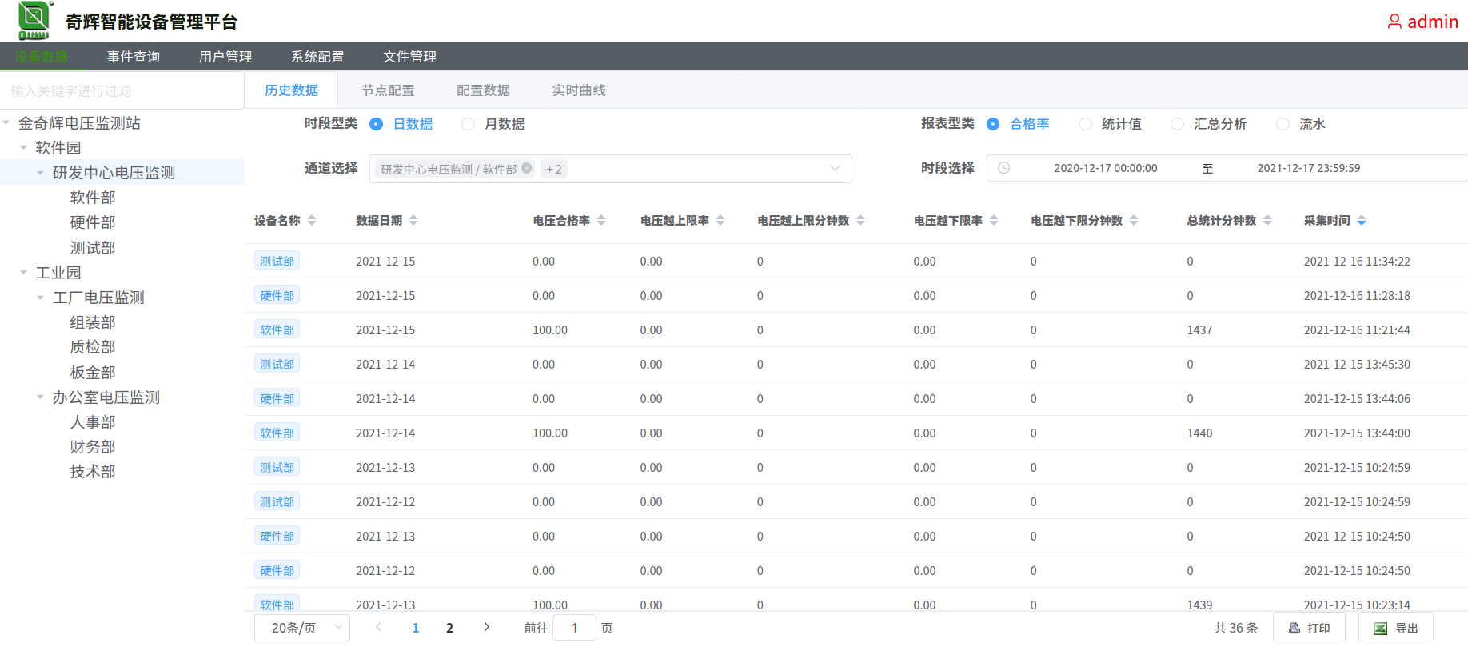The height and width of the screenshot is (663, 1468).
Task: Switch to 节点配置 tab
Action: [x=388, y=90]
